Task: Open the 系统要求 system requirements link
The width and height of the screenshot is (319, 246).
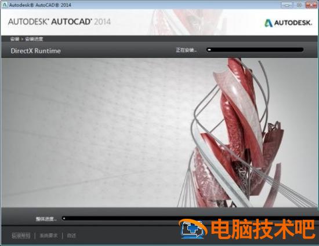Action: tap(49, 236)
